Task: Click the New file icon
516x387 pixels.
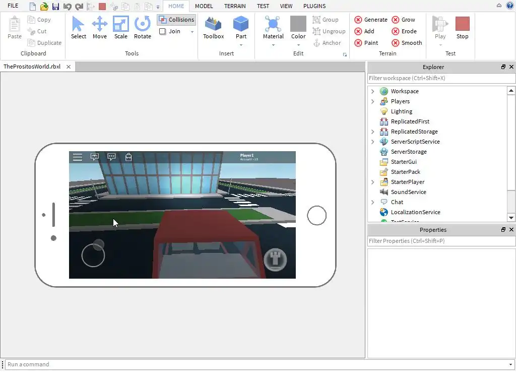Action: 33,6
